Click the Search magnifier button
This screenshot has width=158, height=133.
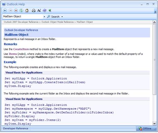click(53, 17)
